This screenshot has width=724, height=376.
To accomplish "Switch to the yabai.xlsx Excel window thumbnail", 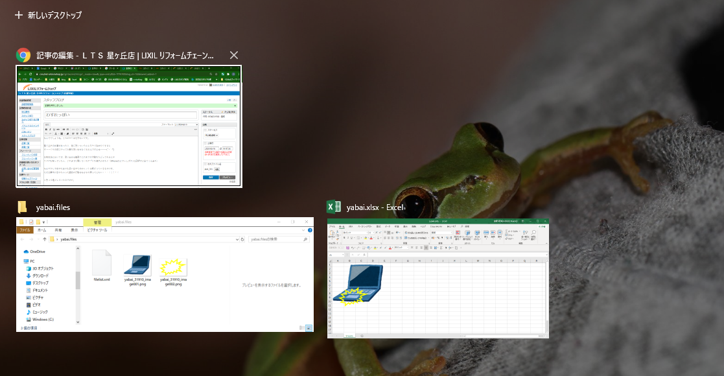I will 438,277.
